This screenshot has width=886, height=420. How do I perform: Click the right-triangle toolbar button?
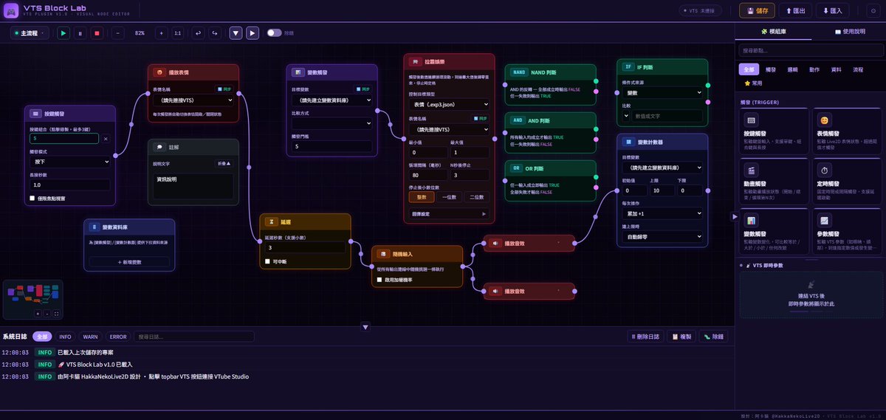tap(253, 33)
